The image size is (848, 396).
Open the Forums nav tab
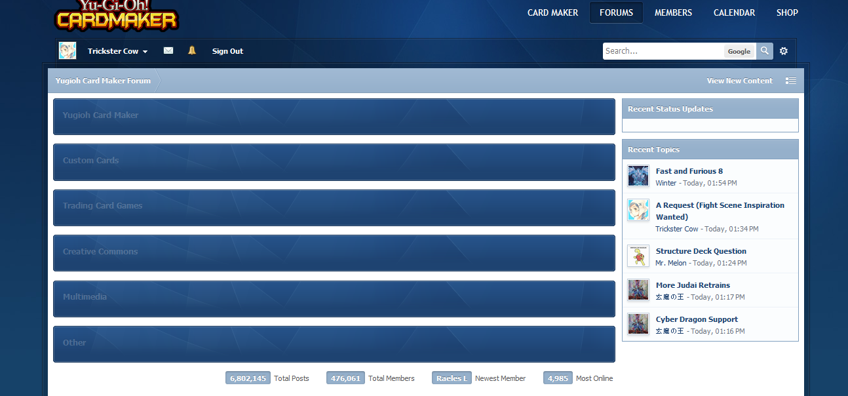[x=616, y=12]
